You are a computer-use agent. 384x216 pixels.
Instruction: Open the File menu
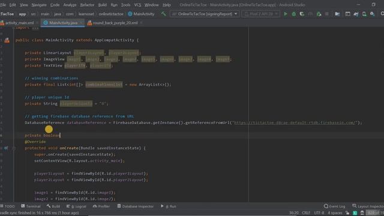tap(3, 5)
